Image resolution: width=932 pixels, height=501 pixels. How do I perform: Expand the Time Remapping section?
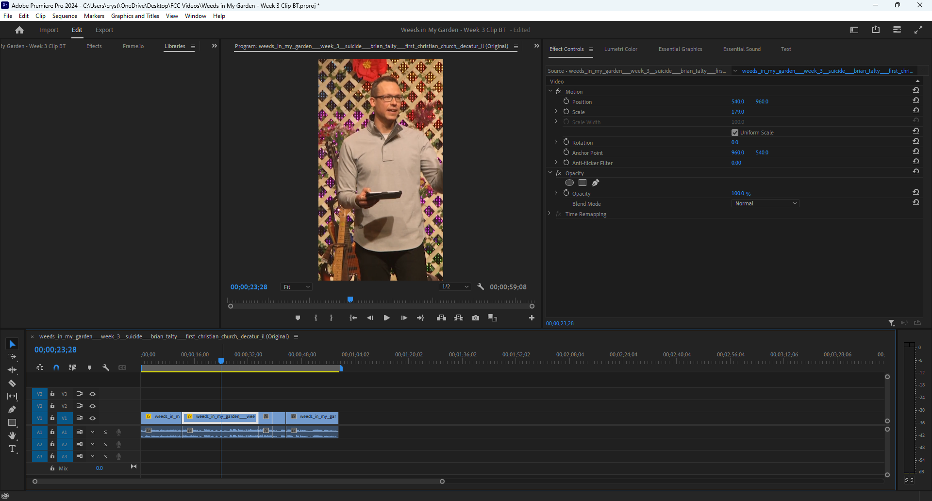[549, 214]
